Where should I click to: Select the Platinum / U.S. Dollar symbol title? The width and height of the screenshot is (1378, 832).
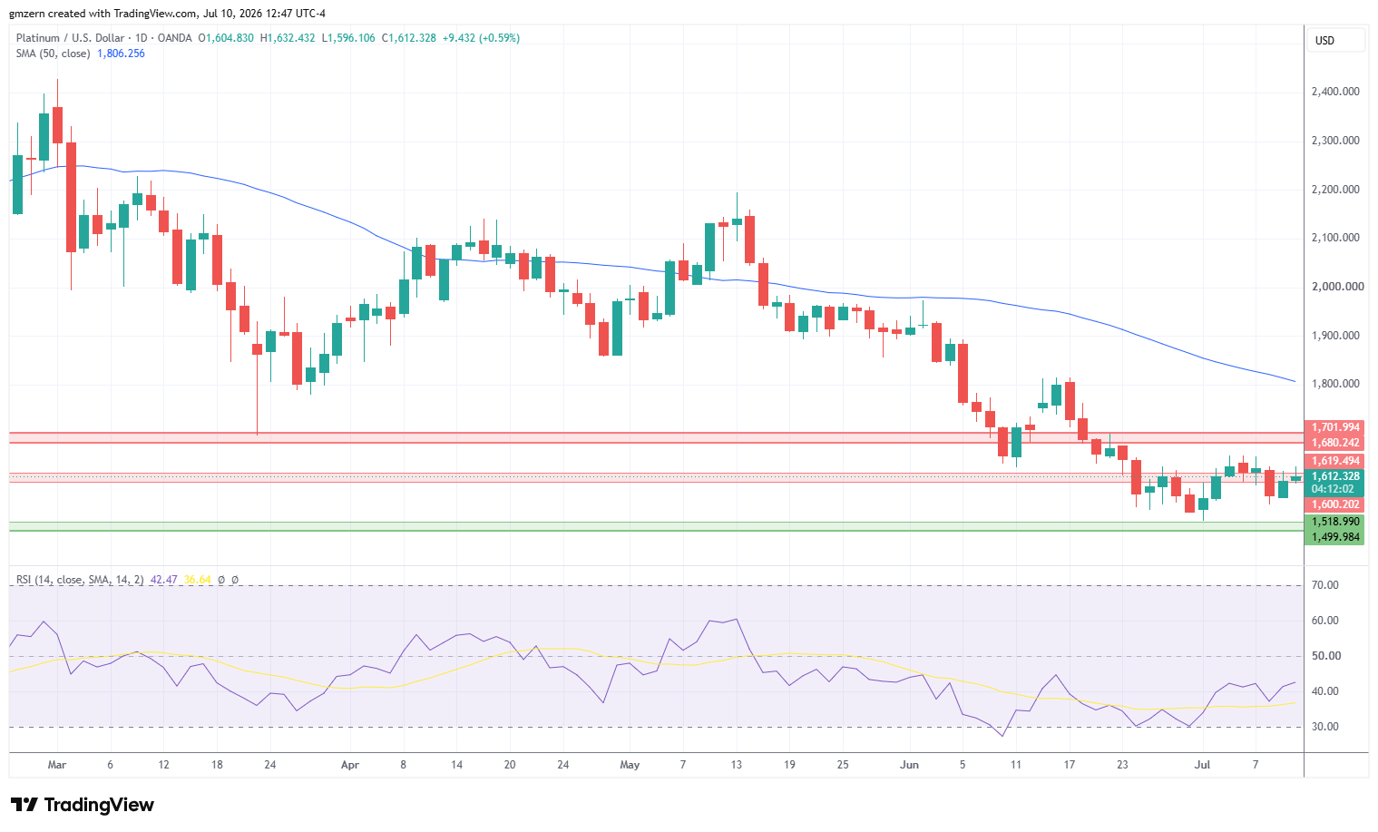71,38
